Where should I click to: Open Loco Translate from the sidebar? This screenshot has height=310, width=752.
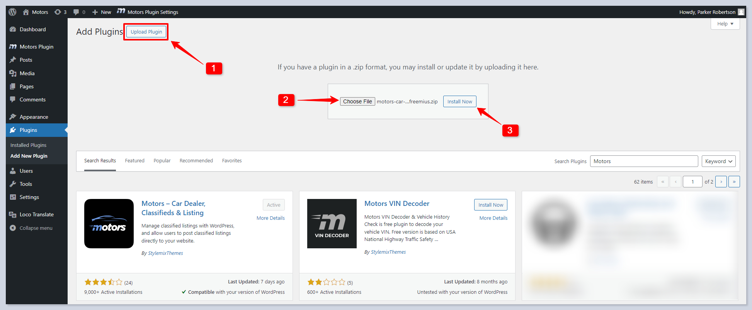[36, 214]
